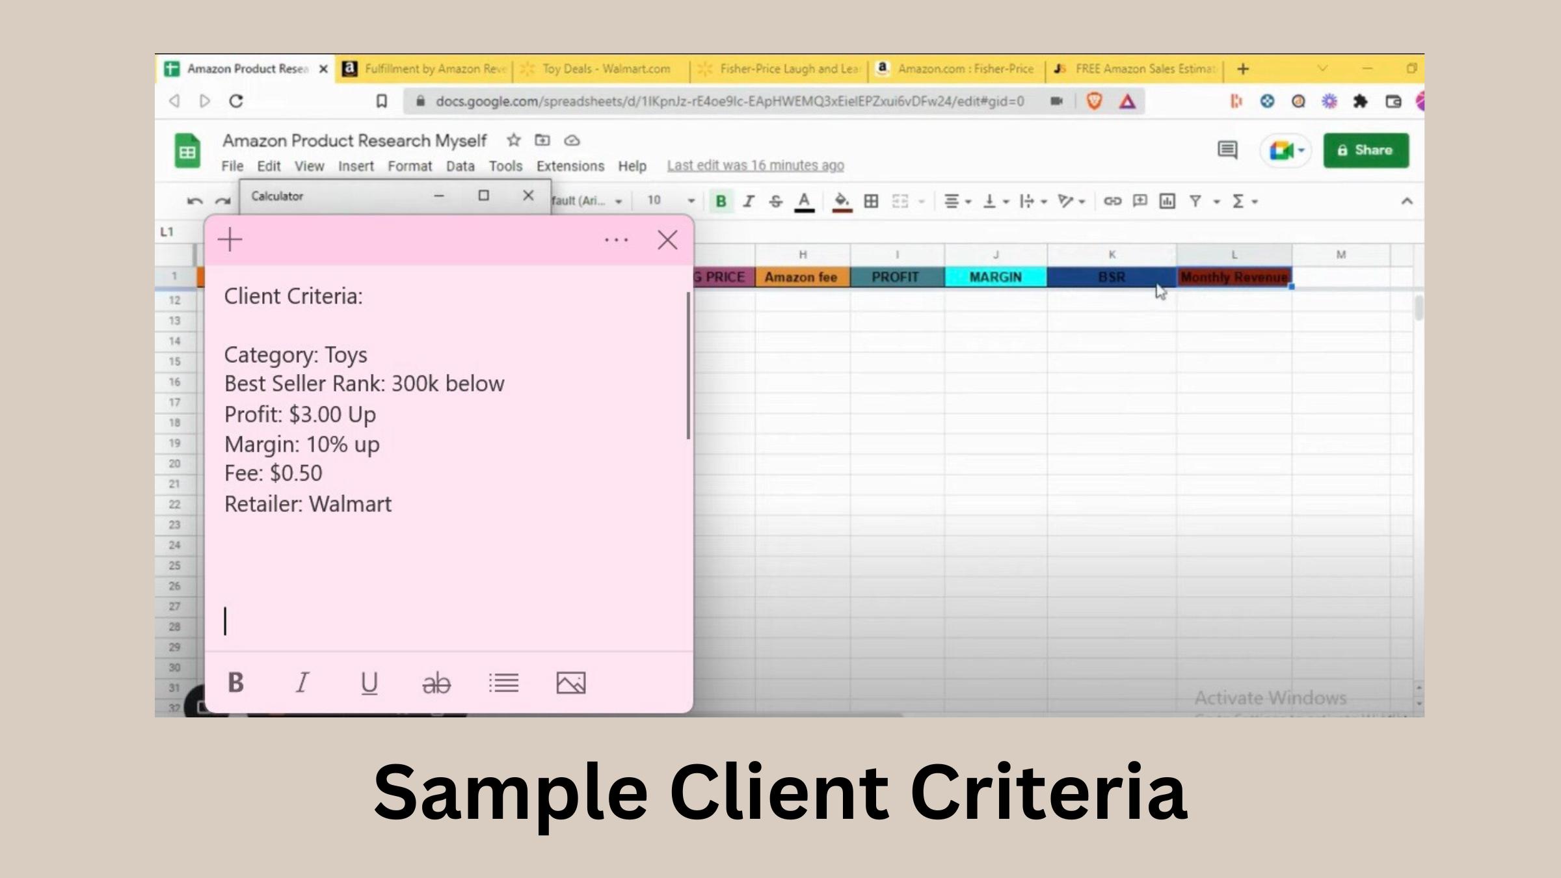Open the Data menu
Screen dimensions: 1561x878
tap(460, 166)
